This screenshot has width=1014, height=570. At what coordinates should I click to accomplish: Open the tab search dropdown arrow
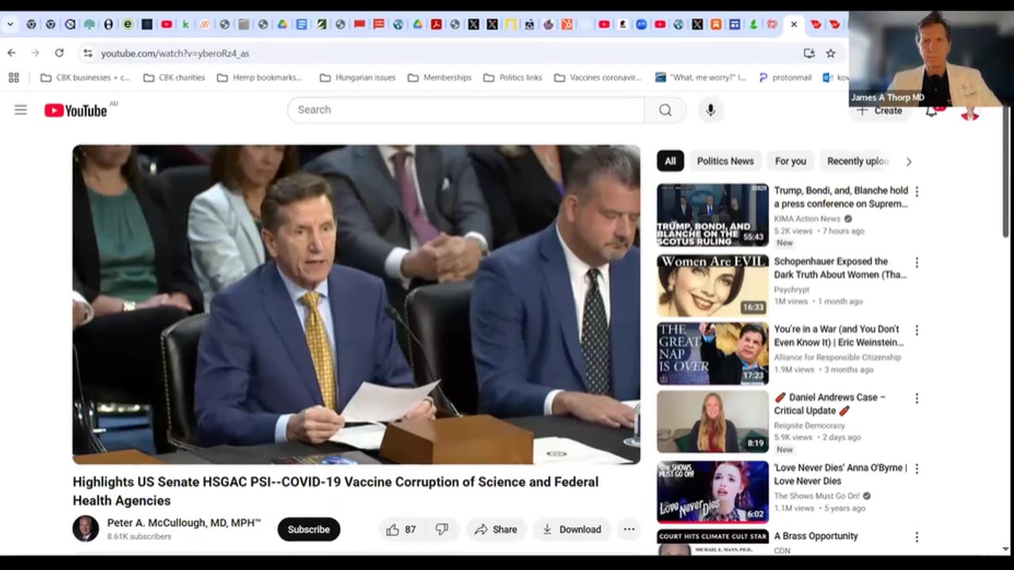[10, 25]
